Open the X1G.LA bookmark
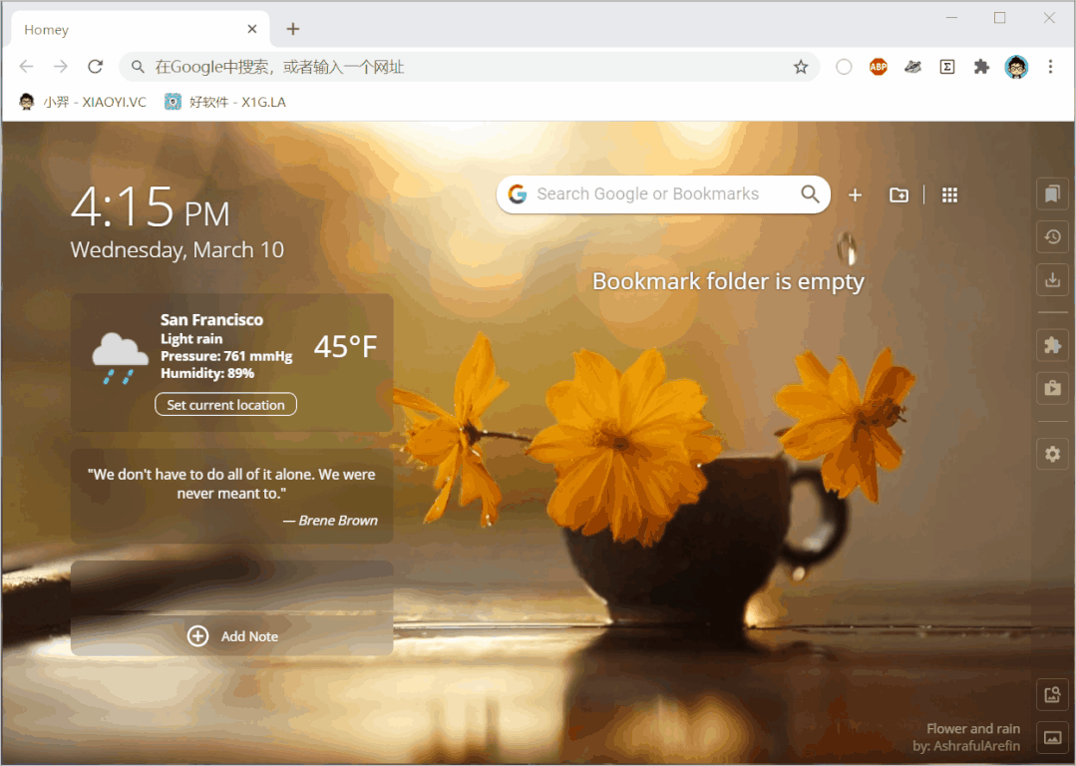1076x766 pixels. point(225,102)
